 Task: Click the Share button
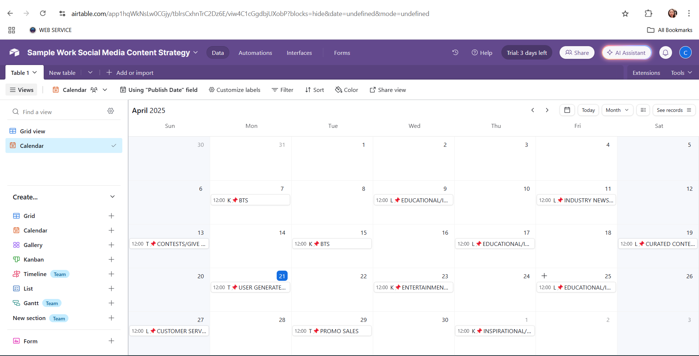click(x=577, y=53)
